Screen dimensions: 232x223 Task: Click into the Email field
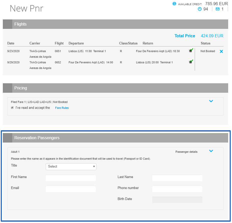(71, 189)
